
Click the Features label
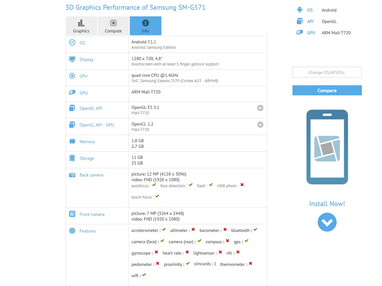88,231
